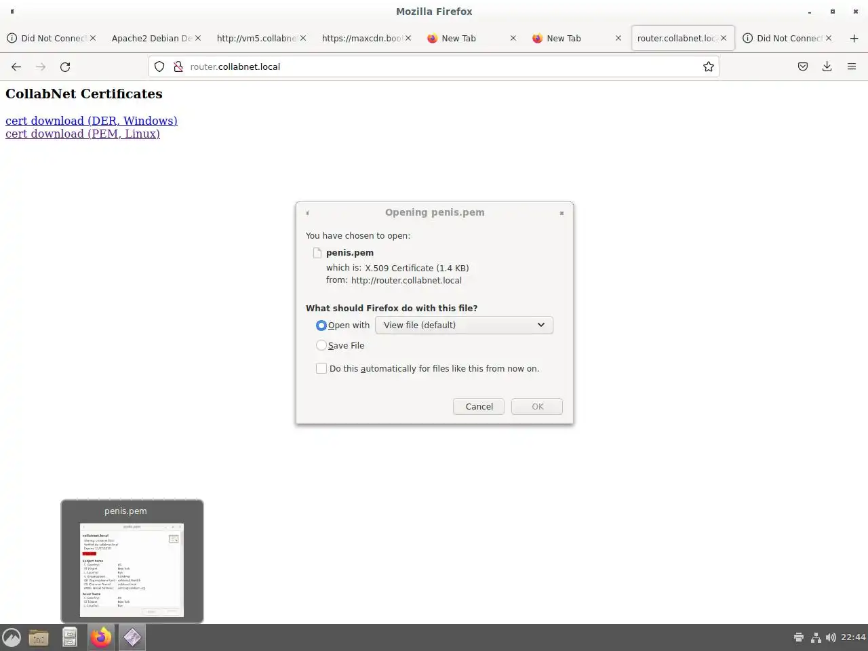Open the desktop application menu launcher
The height and width of the screenshot is (651, 868).
pyautogui.click(x=12, y=637)
